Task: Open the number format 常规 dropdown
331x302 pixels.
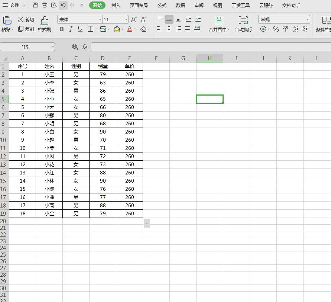Action: point(308,19)
